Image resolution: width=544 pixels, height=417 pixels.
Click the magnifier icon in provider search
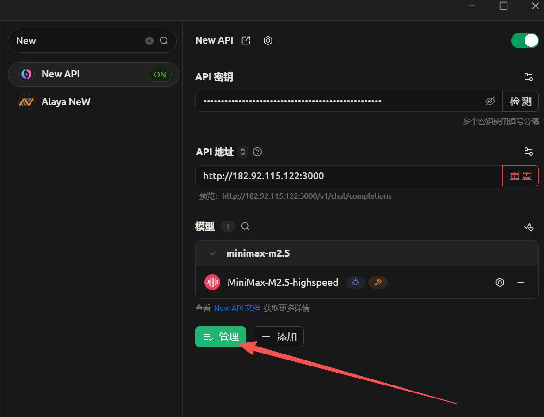[x=164, y=41]
